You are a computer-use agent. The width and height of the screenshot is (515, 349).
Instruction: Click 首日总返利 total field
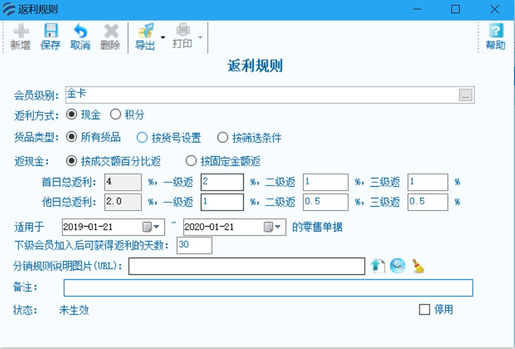click(123, 182)
